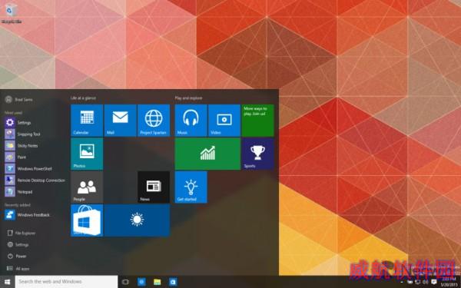Open File Explorer from the Start menu
461x288 pixels.
(22, 233)
